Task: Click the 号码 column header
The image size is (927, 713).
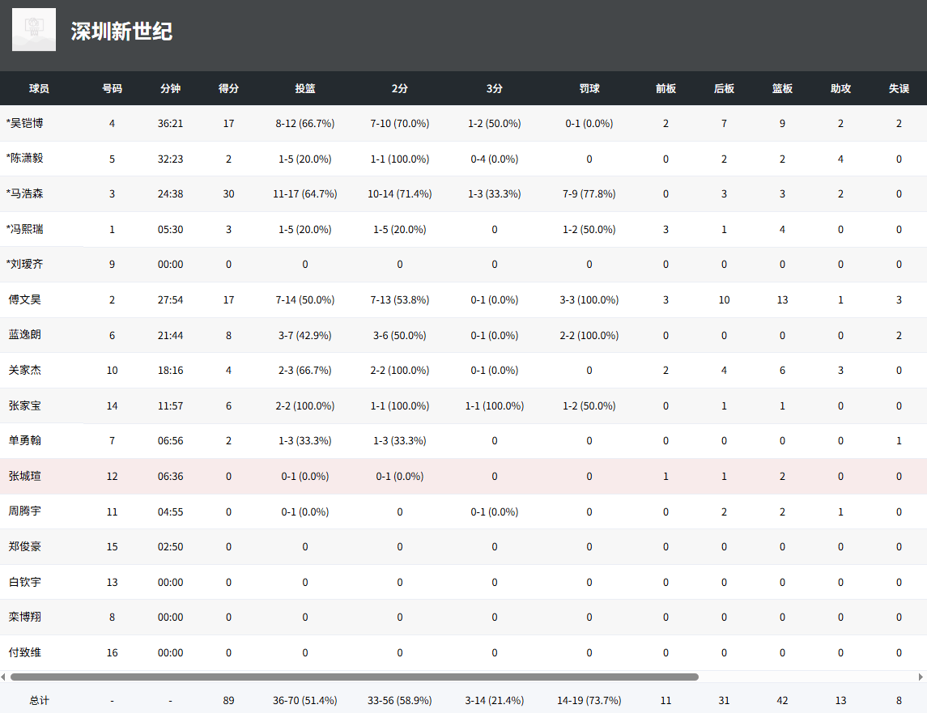Action: pos(112,89)
